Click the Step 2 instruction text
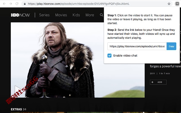The height and width of the screenshot is (113, 181). [141, 34]
